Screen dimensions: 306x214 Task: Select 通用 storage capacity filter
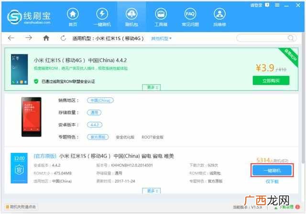click(x=94, y=112)
